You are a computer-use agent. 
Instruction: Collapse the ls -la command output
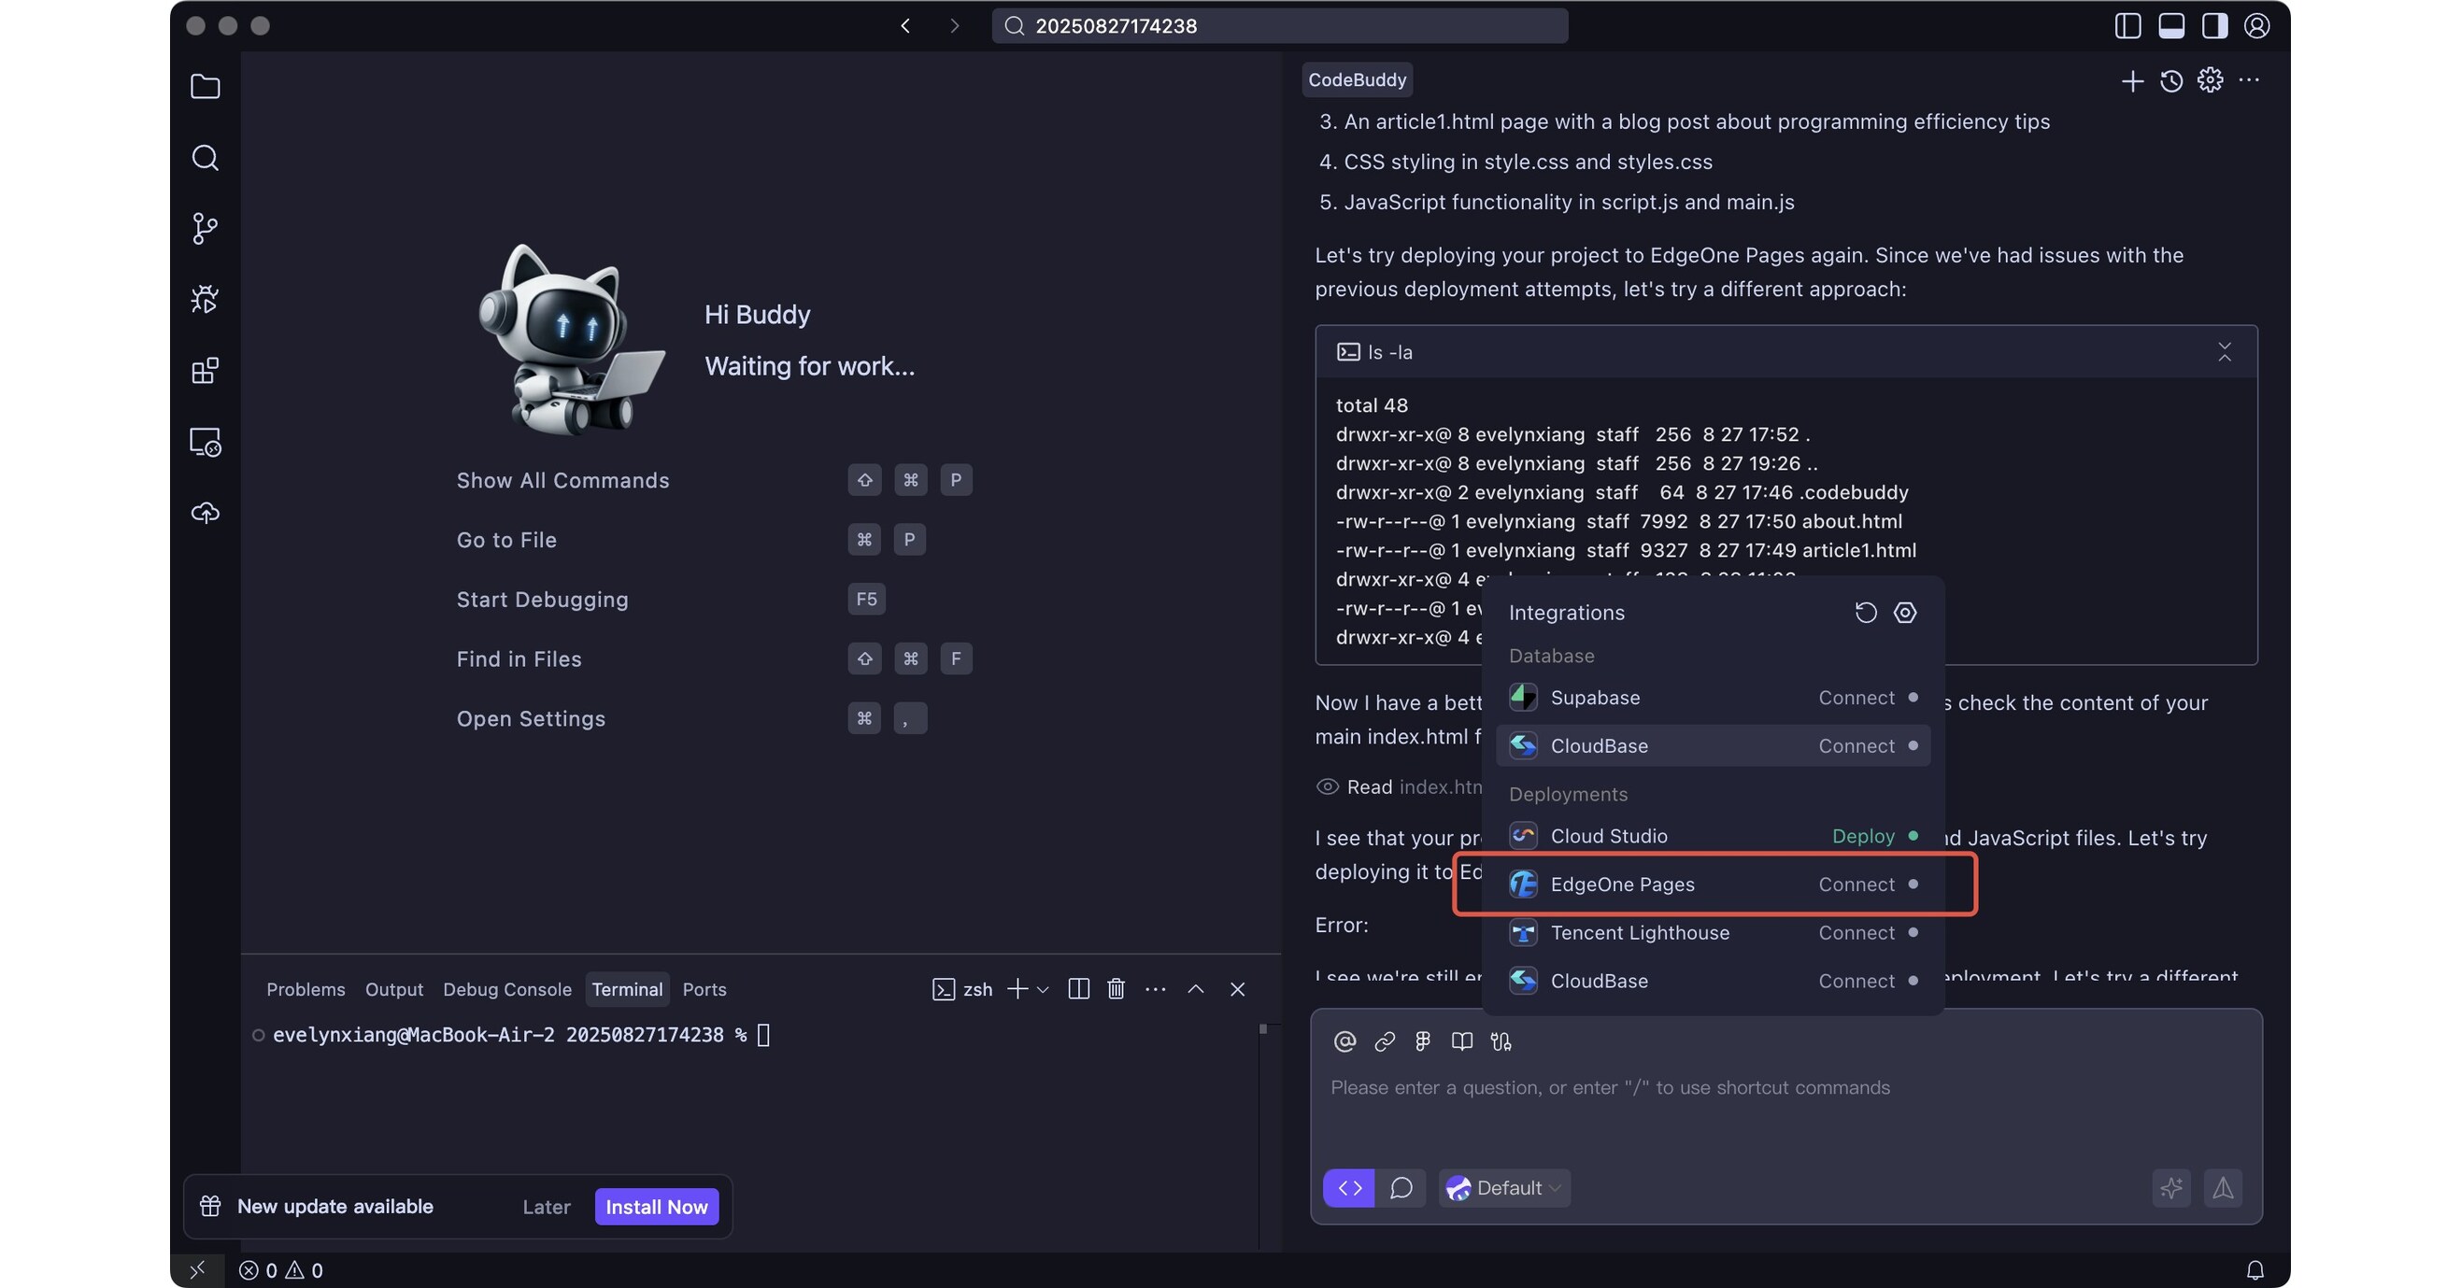2225,352
